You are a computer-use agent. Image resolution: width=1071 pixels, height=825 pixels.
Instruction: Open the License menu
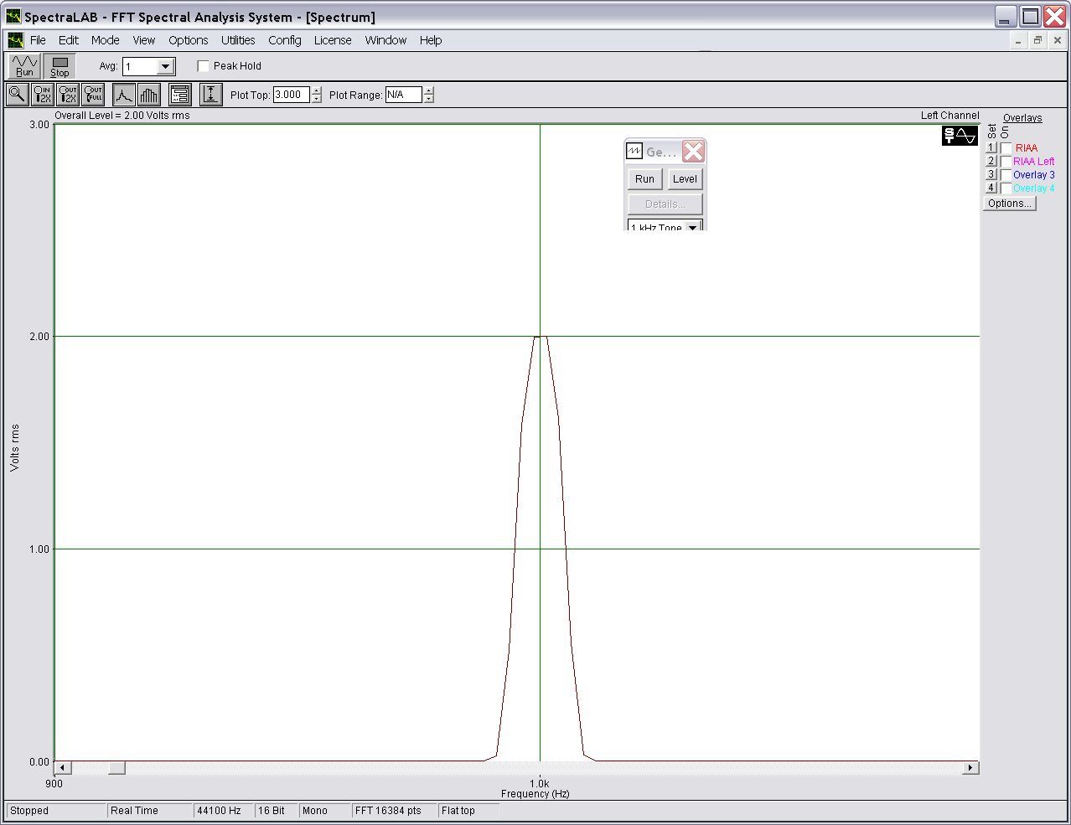[333, 40]
